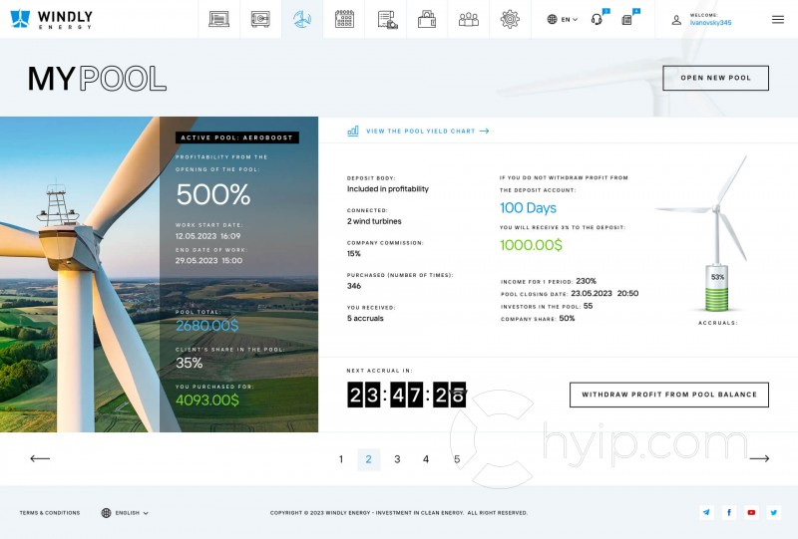The height and width of the screenshot is (539, 798).
Task: Open the team people icon in navbar
Action: (468, 19)
